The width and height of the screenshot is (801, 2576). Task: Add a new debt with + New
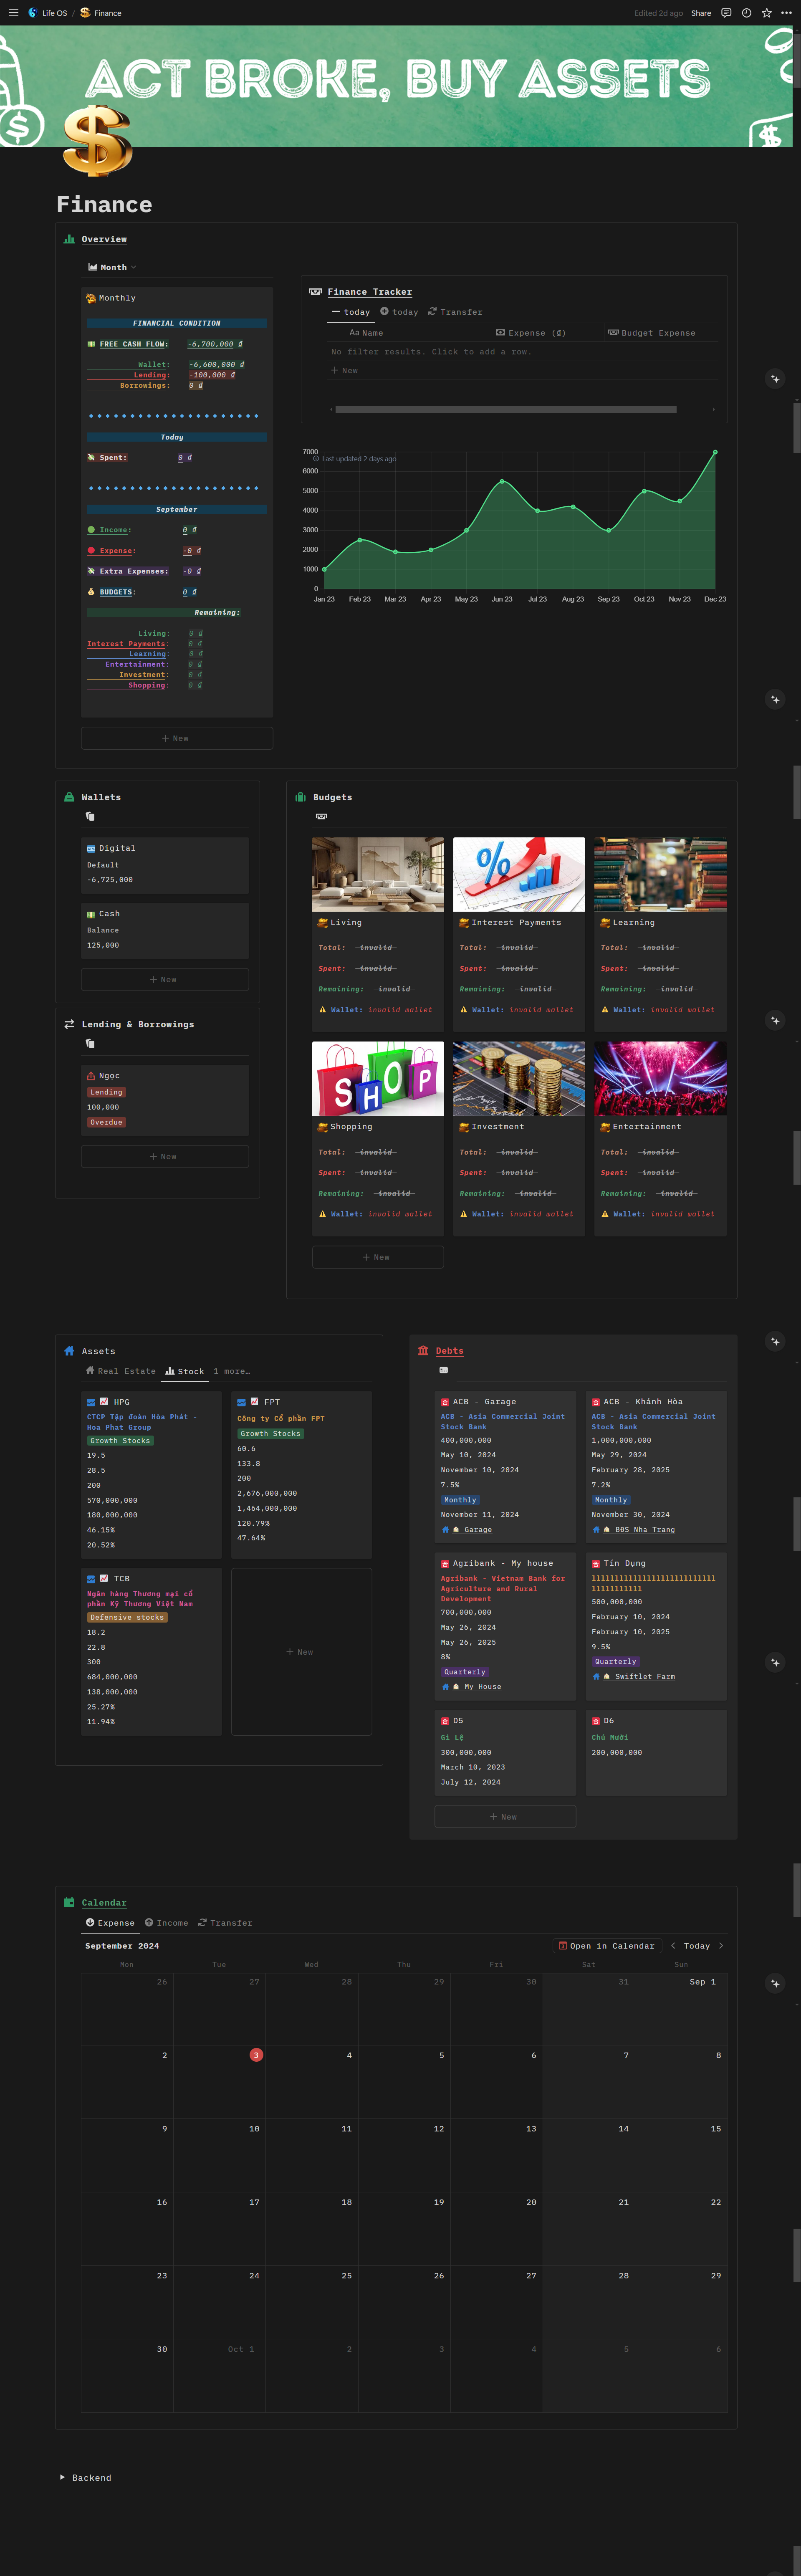click(505, 1817)
